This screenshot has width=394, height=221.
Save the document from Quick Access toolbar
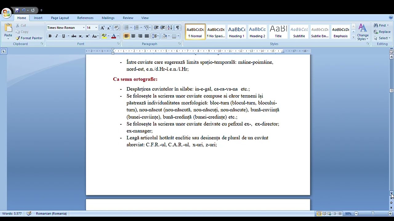(x=17, y=10)
